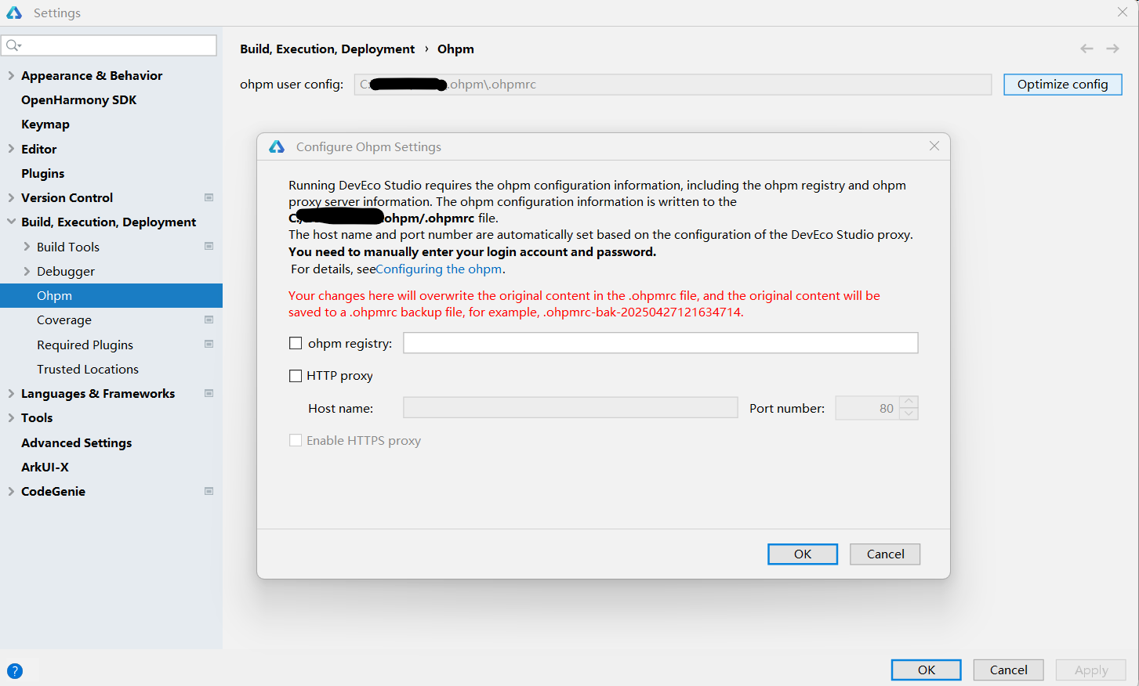Open the Keymap settings page

coord(45,124)
